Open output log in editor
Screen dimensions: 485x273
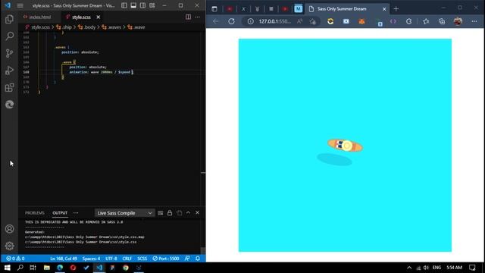pos(179,213)
